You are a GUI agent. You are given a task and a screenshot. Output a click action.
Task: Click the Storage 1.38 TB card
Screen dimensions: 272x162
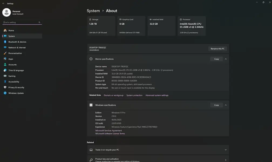coord(101,26)
